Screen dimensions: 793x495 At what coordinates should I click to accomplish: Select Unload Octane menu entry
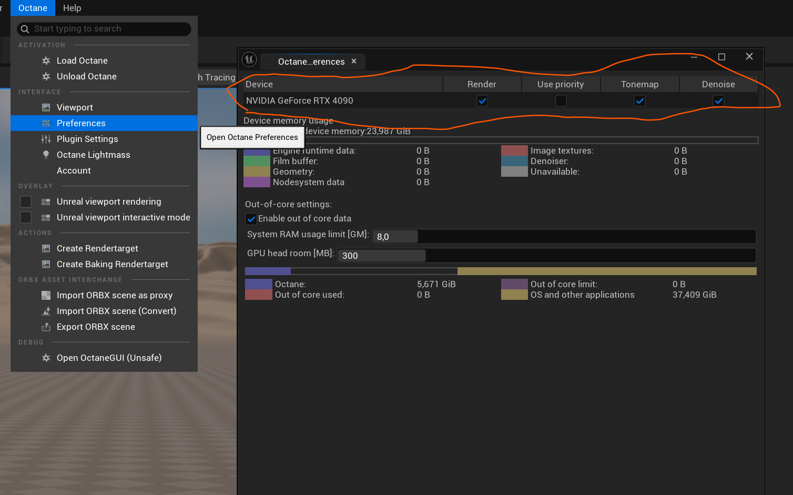coord(104,76)
